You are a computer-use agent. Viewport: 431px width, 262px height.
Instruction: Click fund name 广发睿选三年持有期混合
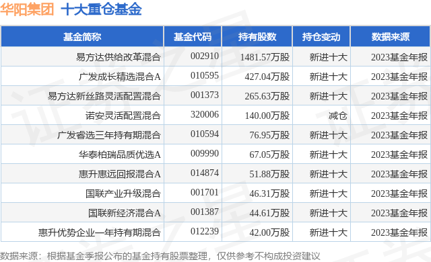click(109, 135)
